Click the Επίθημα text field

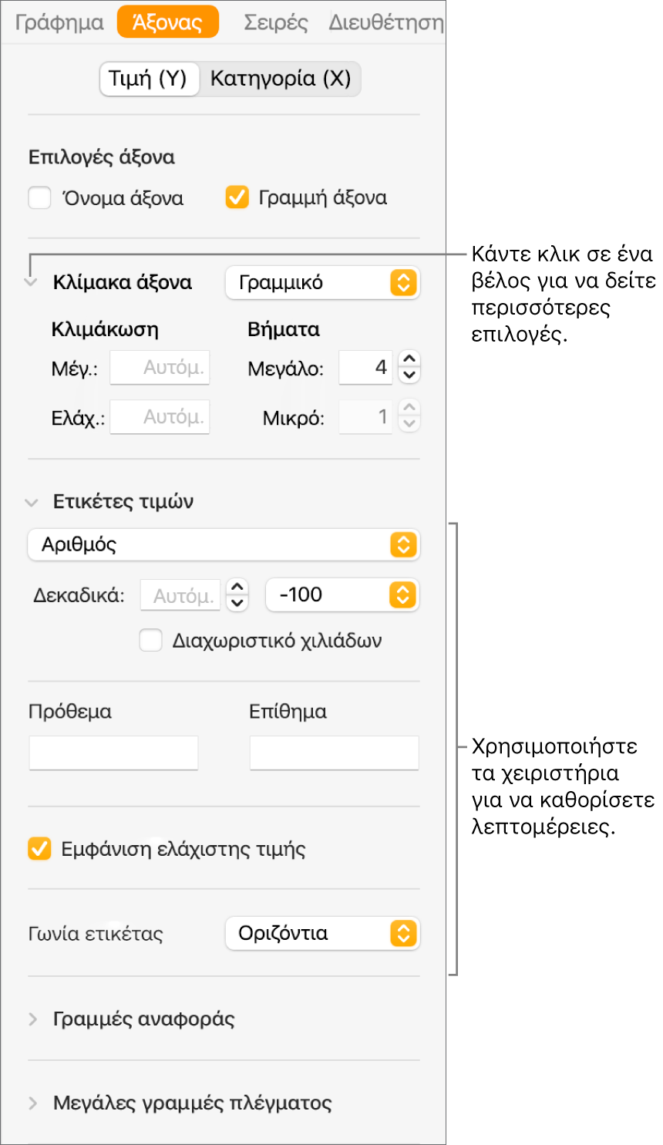[334, 753]
